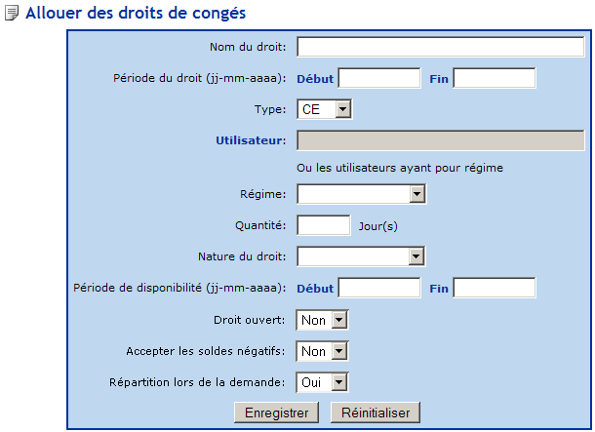Viewport: 595px width, 432px height.
Task: Click the 'Utilisateur:' label link
Action: pyautogui.click(x=251, y=140)
